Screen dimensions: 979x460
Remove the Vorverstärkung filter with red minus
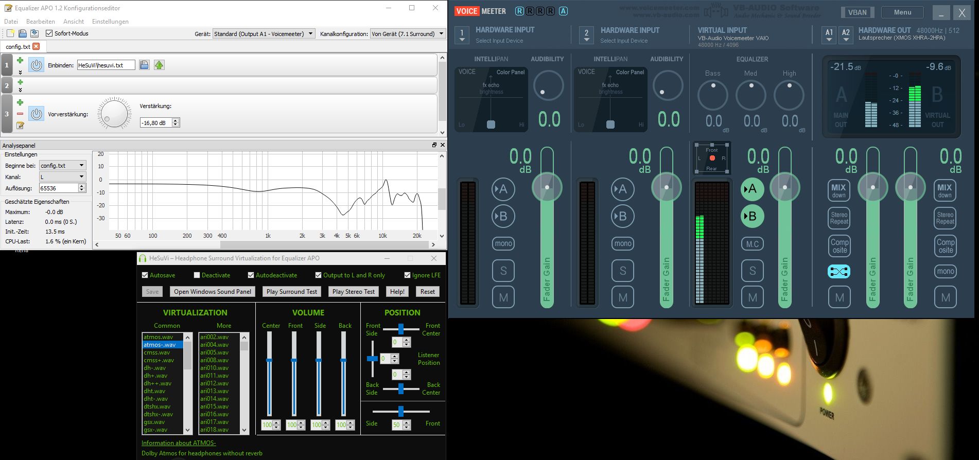coord(20,114)
